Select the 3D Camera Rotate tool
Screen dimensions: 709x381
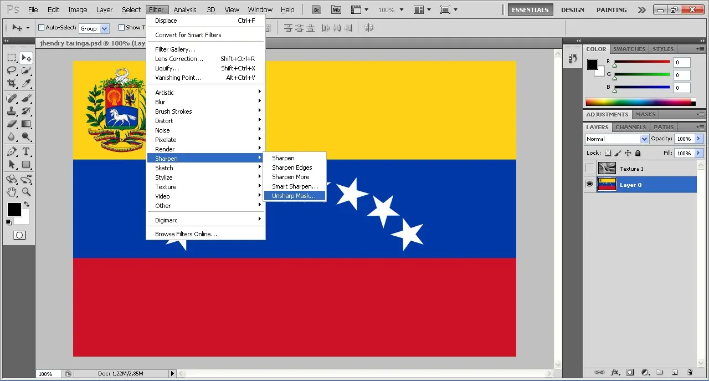[26, 179]
